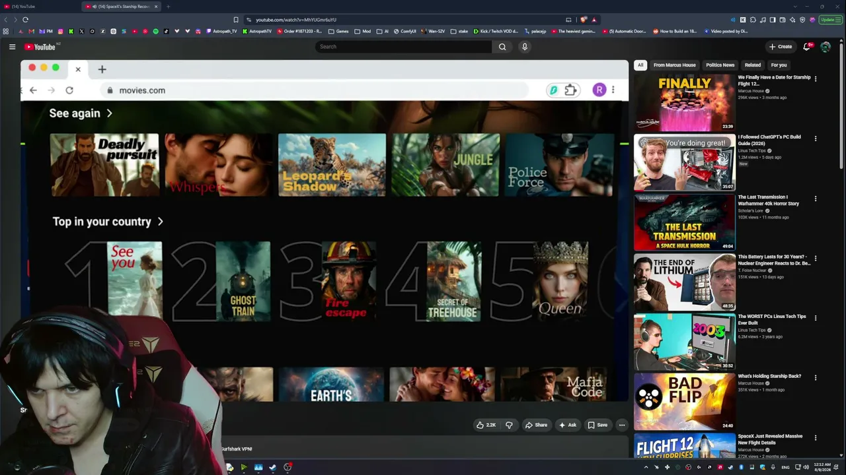846x475 pixels.
Task: Select the 'Politics News' filter chip
Action: pos(720,65)
